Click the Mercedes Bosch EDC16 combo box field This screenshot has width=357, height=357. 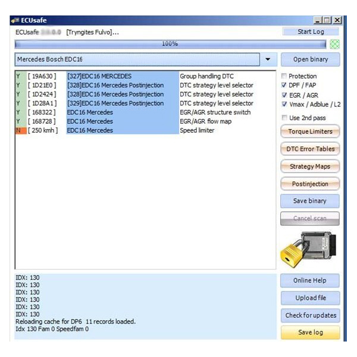[137, 59]
